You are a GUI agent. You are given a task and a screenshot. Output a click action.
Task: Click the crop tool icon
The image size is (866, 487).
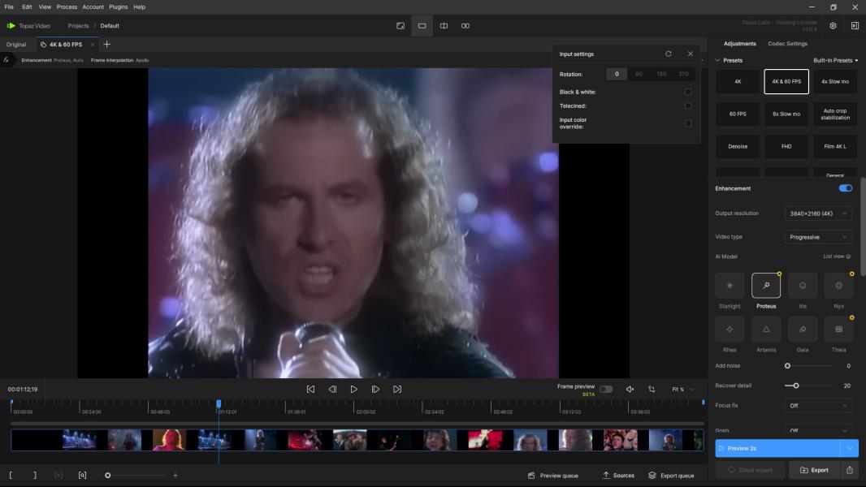652,390
